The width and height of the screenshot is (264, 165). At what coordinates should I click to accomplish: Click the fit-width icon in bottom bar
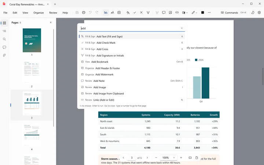pos(190,158)
